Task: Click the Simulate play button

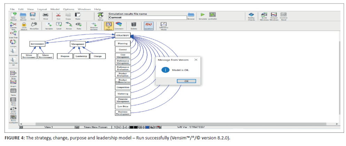Action: click(x=202, y=15)
